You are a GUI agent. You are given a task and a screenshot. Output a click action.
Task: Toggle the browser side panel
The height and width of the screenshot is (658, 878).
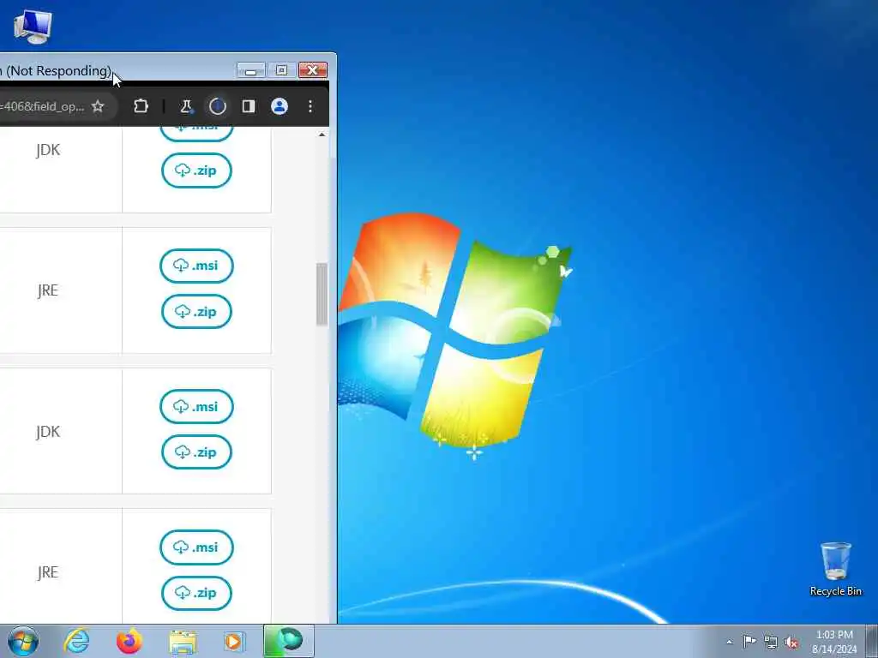pos(249,106)
